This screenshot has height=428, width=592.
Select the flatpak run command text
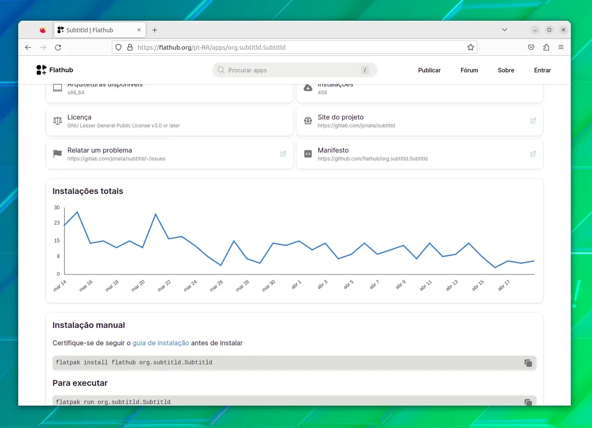pos(113,402)
